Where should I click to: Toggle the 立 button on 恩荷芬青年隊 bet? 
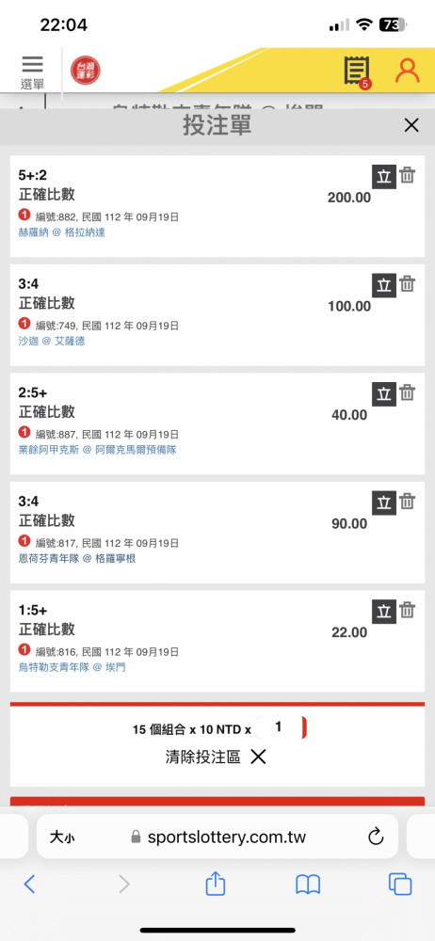[384, 502]
